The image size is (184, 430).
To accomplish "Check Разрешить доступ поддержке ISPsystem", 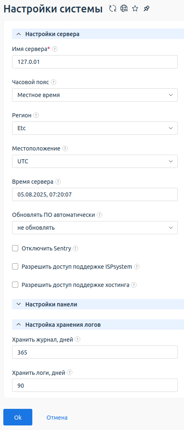I will click(15, 267).
